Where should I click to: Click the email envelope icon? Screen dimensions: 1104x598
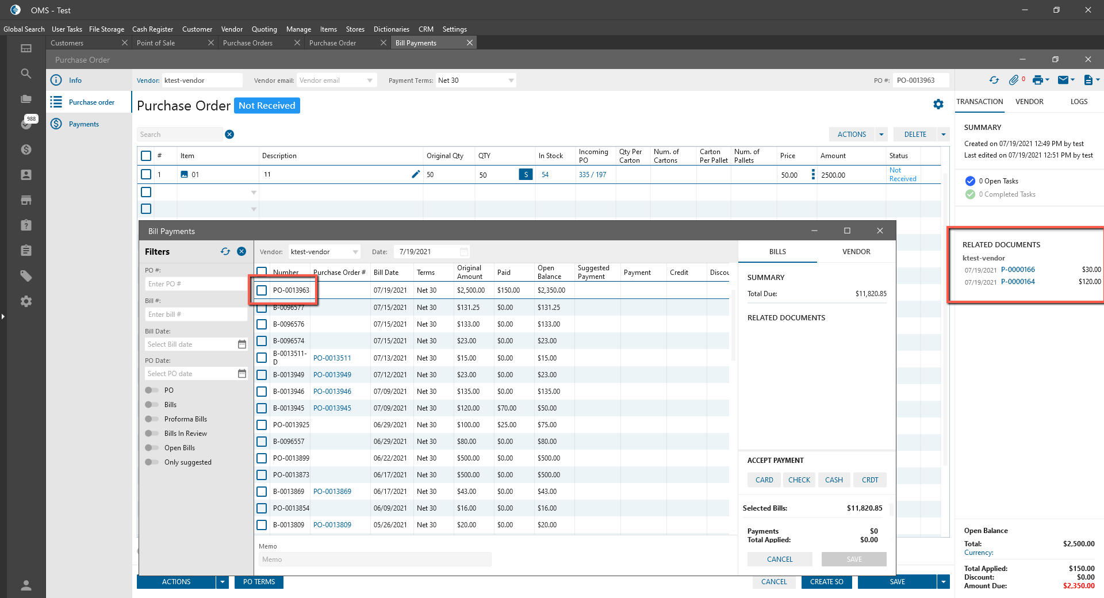(1063, 80)
